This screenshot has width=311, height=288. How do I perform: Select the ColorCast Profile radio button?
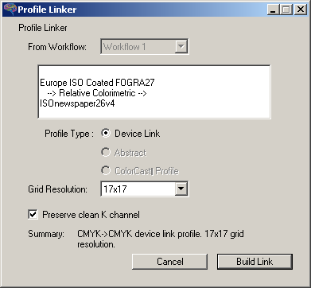tap(106, 171)
